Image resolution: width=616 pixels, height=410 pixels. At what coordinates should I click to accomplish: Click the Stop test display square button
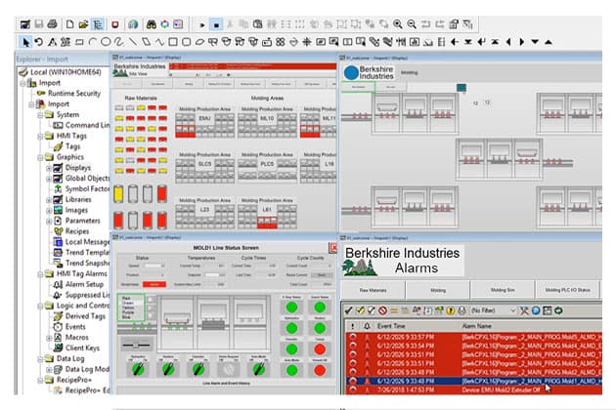pos(214,23)
